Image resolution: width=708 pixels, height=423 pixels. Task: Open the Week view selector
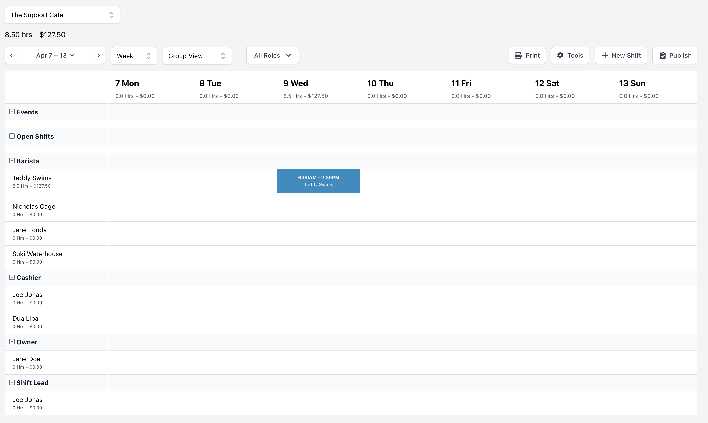point(133,56)
